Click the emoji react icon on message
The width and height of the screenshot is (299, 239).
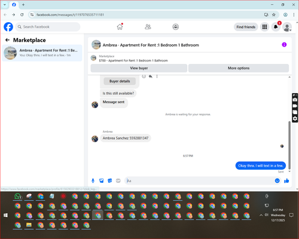(144, 76)
